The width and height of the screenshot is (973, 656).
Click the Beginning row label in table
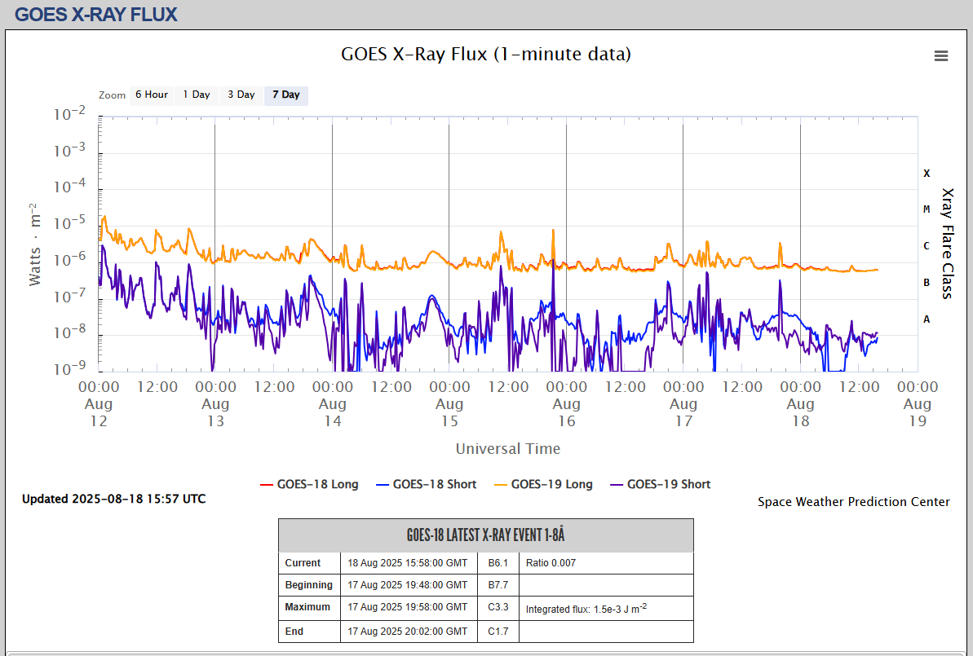click(x=309, y=585)
